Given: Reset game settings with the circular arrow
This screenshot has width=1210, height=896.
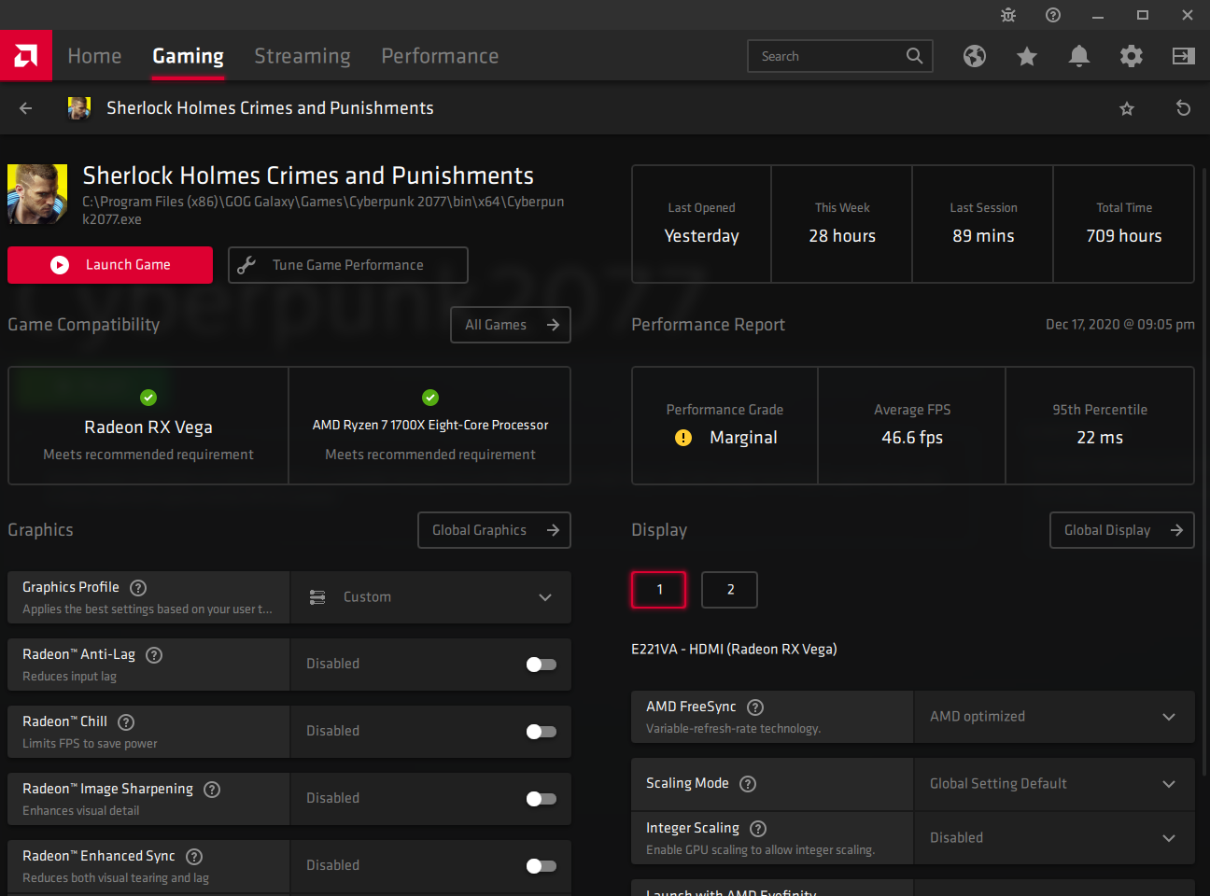Looking at the screenshot, I should click(1183, 108).
